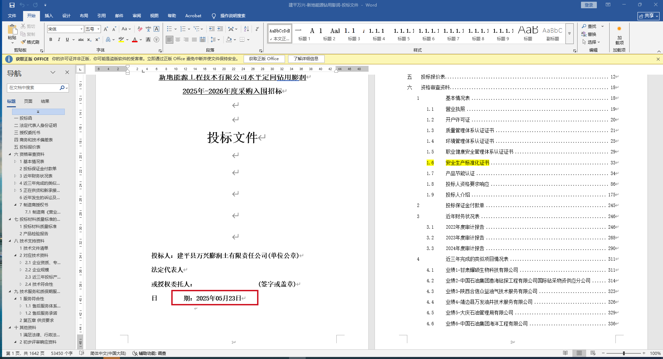Click the 获取正版 Office button

point(264,59)
